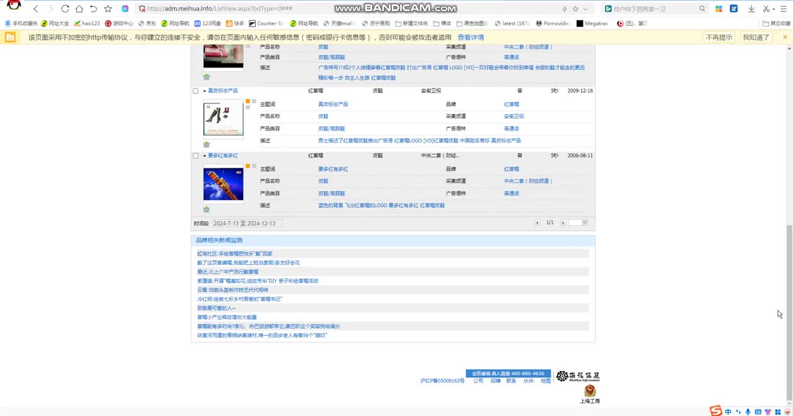Screen dimensions: 793x416
Task: Click the Sogou input method S icon
Action: coord(716,411)
